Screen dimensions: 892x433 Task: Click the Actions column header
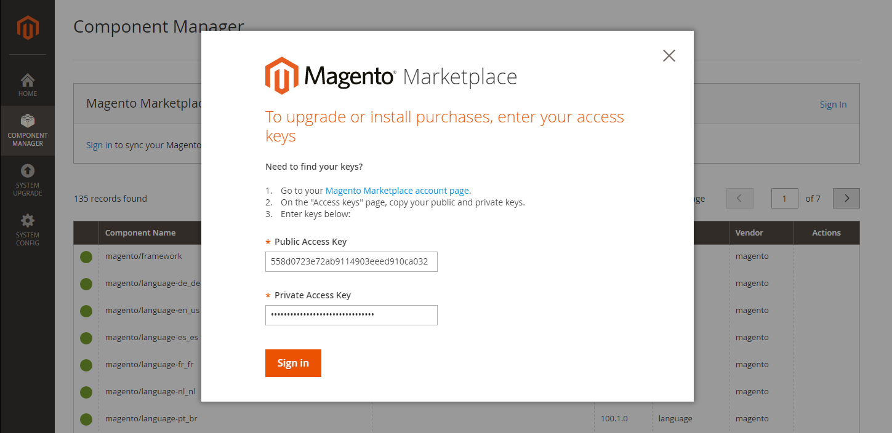[x=826, y=232]
